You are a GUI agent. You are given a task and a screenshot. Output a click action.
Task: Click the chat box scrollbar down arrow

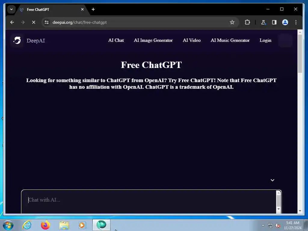(x=279, y=209)
